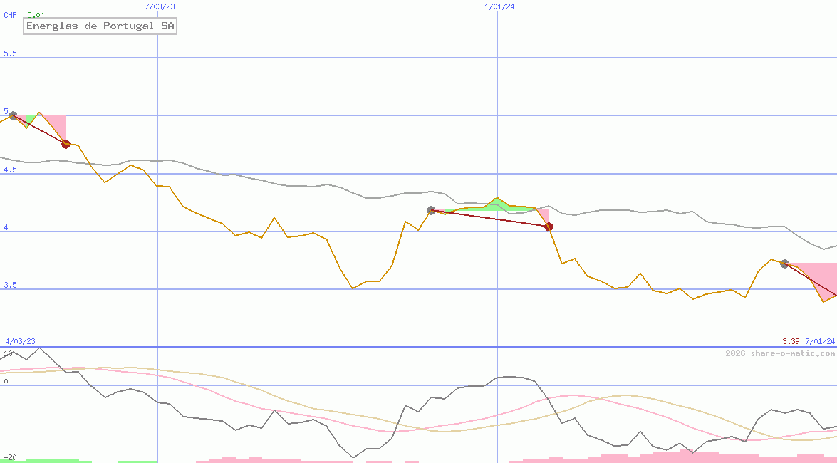Click the 1/01/24 date label
The width and height of the screenshot is (837, 463).
[499, 6]
